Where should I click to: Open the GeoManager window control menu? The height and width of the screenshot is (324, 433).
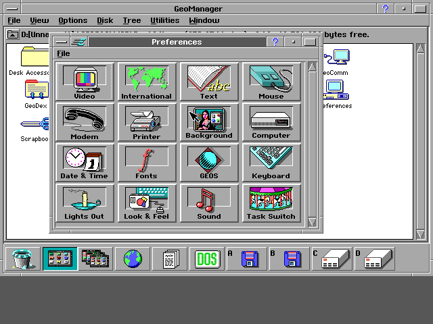[x=12, y=9]
